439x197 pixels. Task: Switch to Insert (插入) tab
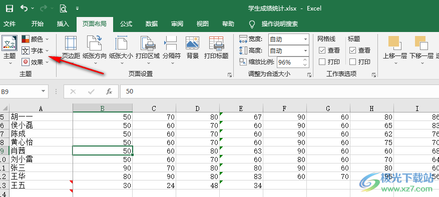[x=63, y=24]
